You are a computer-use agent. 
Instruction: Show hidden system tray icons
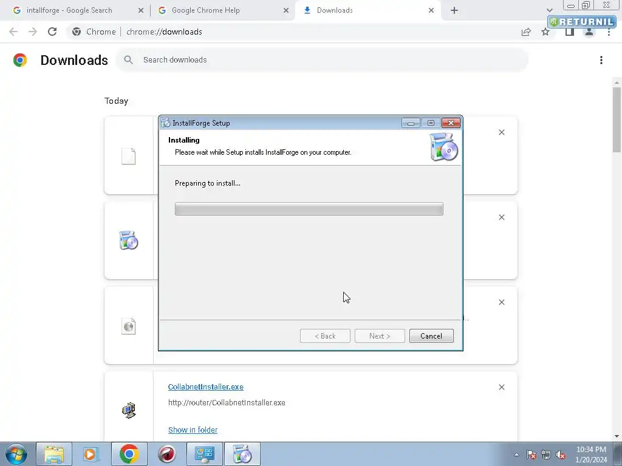(x=516, y=454)
